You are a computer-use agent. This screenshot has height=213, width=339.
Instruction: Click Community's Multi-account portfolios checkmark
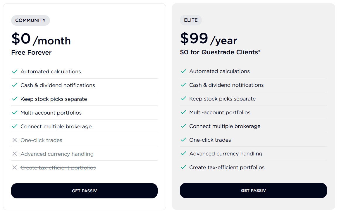click(x=15, y=113)
